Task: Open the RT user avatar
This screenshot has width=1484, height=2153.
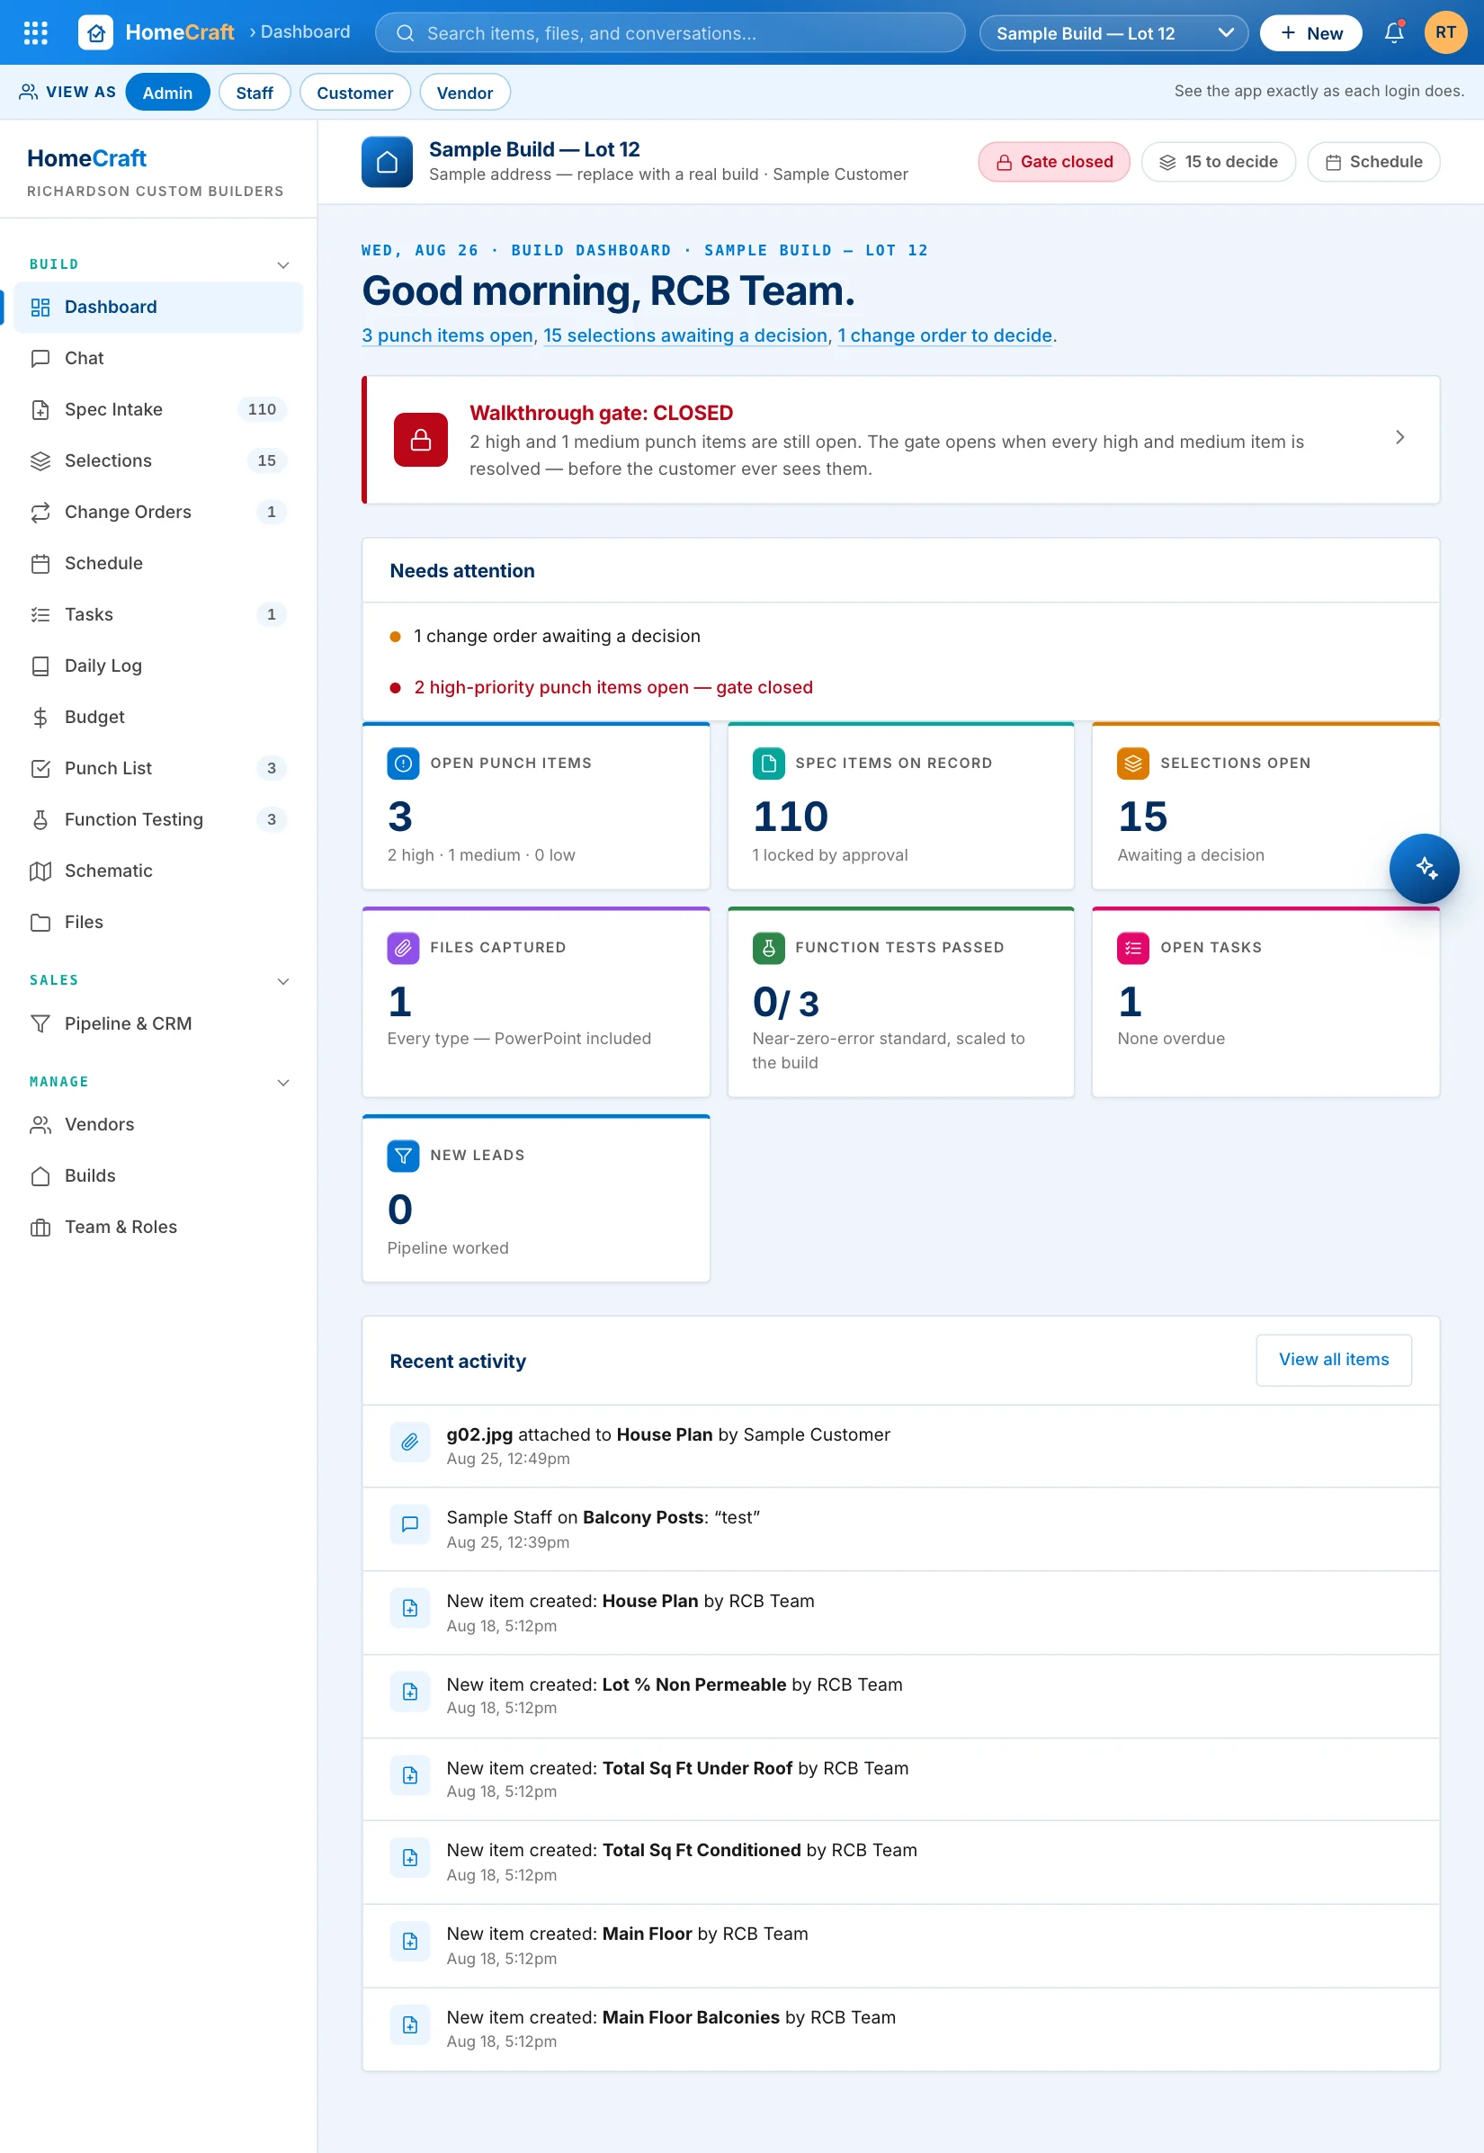Action: tap(1445, 32)
